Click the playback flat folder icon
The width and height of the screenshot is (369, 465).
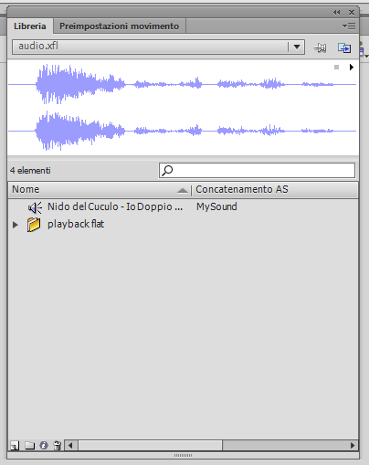(x=34, y=225)
